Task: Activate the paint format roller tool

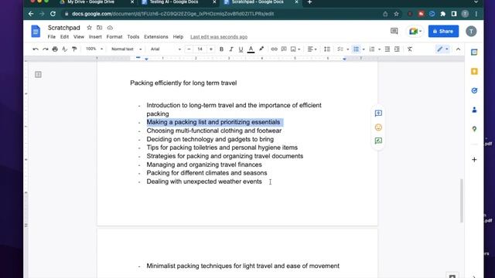Action: tap(74, 49)
